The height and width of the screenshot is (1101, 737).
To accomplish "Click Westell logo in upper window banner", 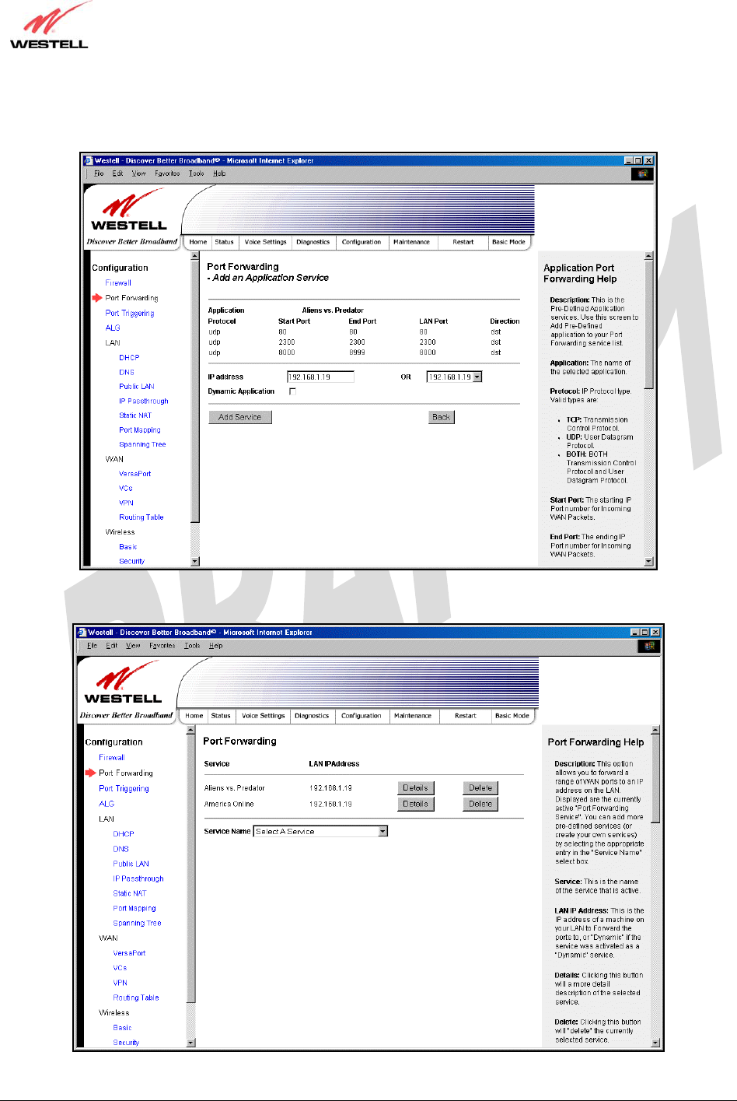I will tap(129, 212).
